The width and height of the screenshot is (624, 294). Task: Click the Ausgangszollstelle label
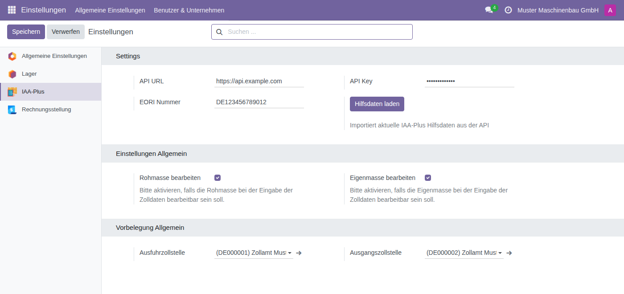click(x=376, y=253)
